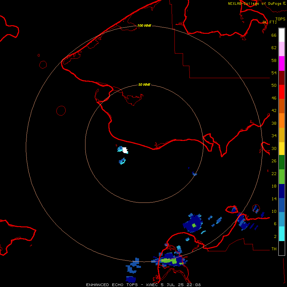Screen dimensions: 287x287
Task: Click the 58 legend value
Action: coord(274,60)
